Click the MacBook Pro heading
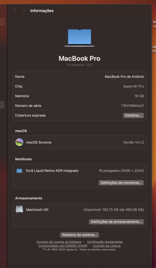 pyautogui.click(x=79, y=58)
